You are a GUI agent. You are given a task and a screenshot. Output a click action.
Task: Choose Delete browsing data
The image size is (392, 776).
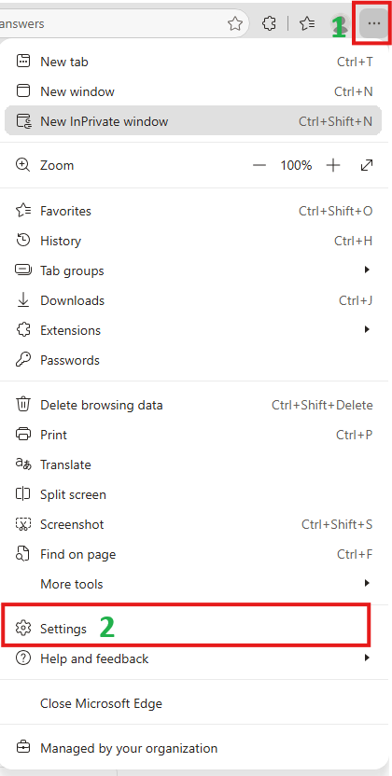pos(193,405)
